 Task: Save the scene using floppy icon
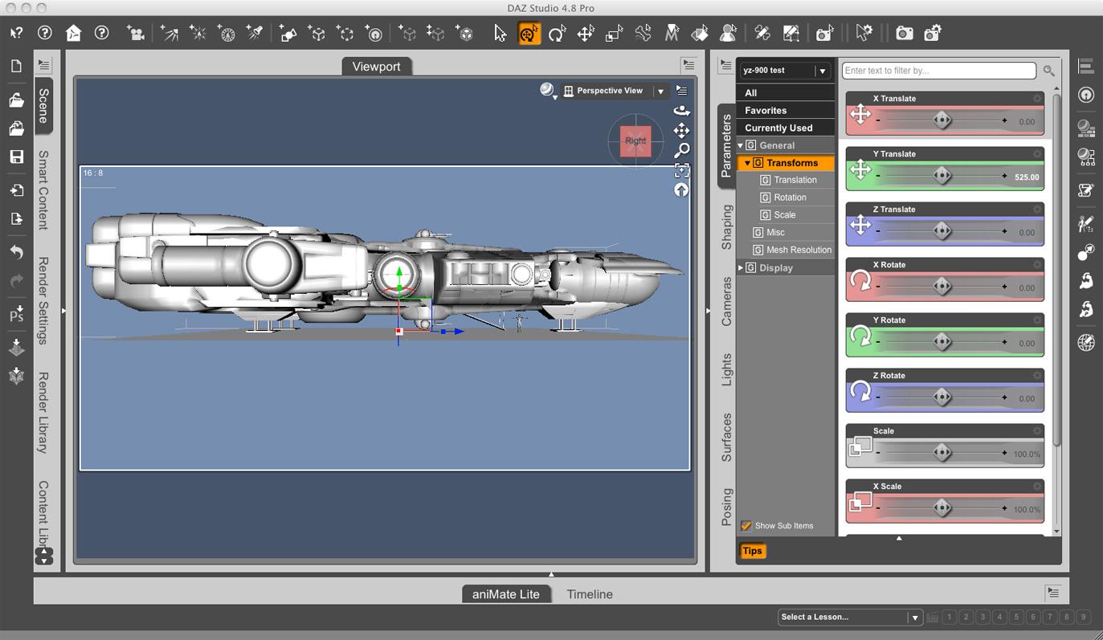click(x=16, y=157)
